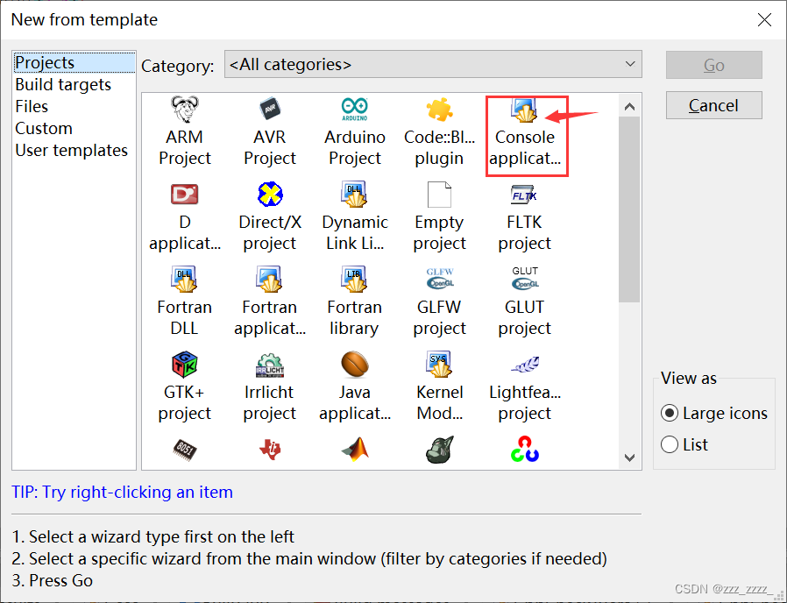The width and height of the screenshot is (787, 603).
Task: Choose the GLFW project template
Action: pos(439,302)
